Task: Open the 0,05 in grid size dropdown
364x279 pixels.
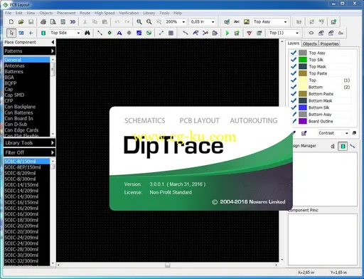Action: pyautogui.click(x=213, y=22)
